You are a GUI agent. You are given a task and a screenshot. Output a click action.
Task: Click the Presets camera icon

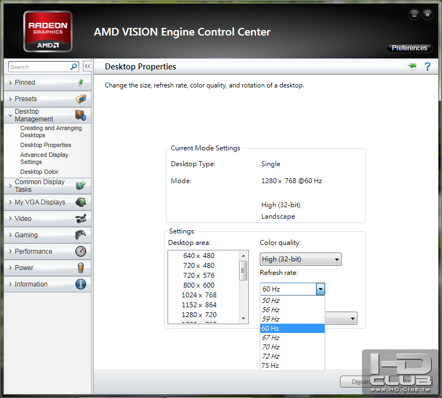[81, 99]
